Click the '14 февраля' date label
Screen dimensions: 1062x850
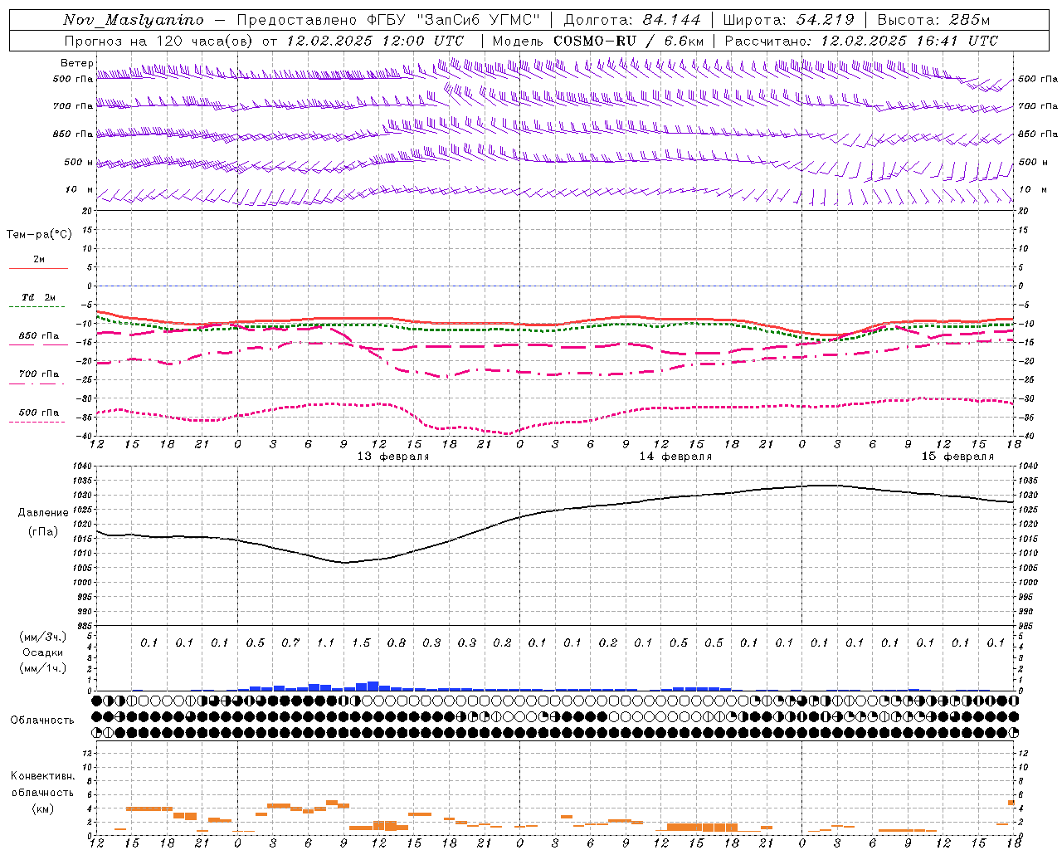tap(675, 457)
